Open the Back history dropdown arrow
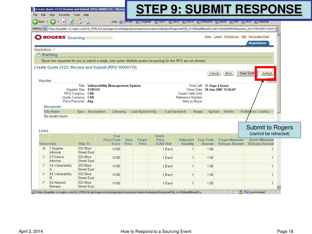 [x=47, y=22]
